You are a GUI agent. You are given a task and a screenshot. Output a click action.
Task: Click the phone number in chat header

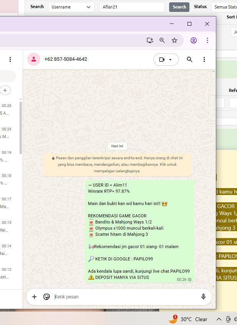click(x=66, y=59)
